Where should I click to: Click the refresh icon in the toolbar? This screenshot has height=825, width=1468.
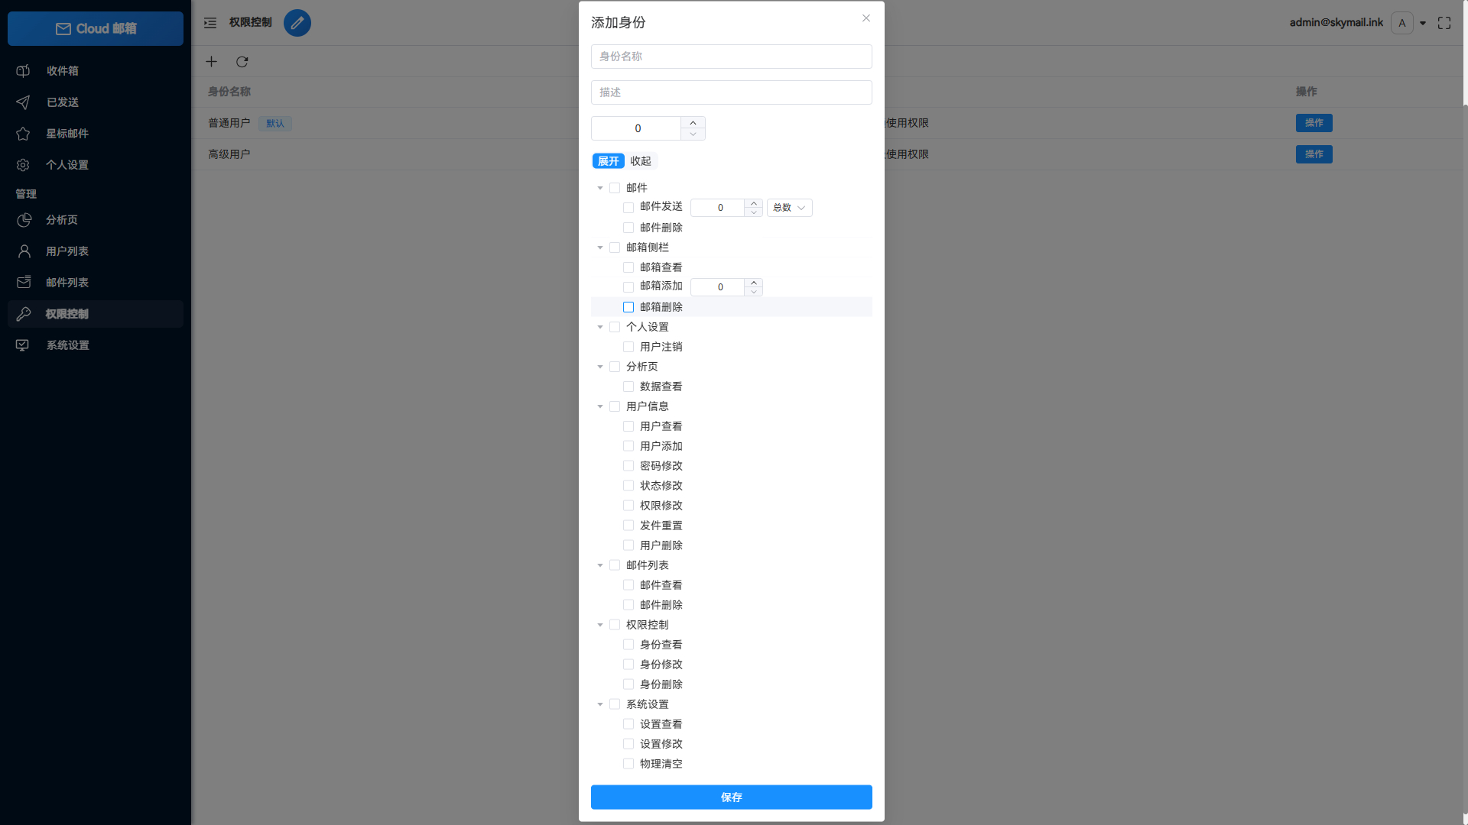pyautogui.click(x=242, y=62)
